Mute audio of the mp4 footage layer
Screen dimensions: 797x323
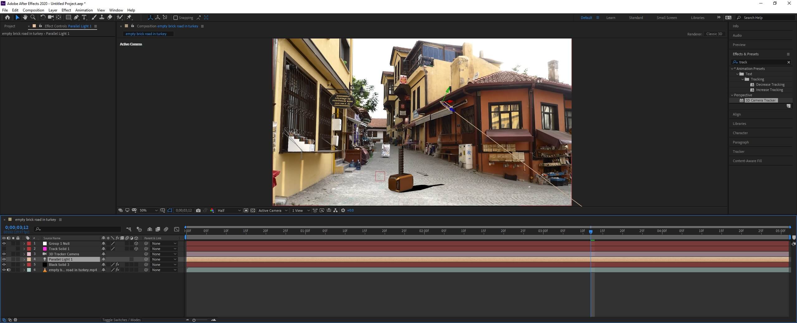(x=9, y=270)
